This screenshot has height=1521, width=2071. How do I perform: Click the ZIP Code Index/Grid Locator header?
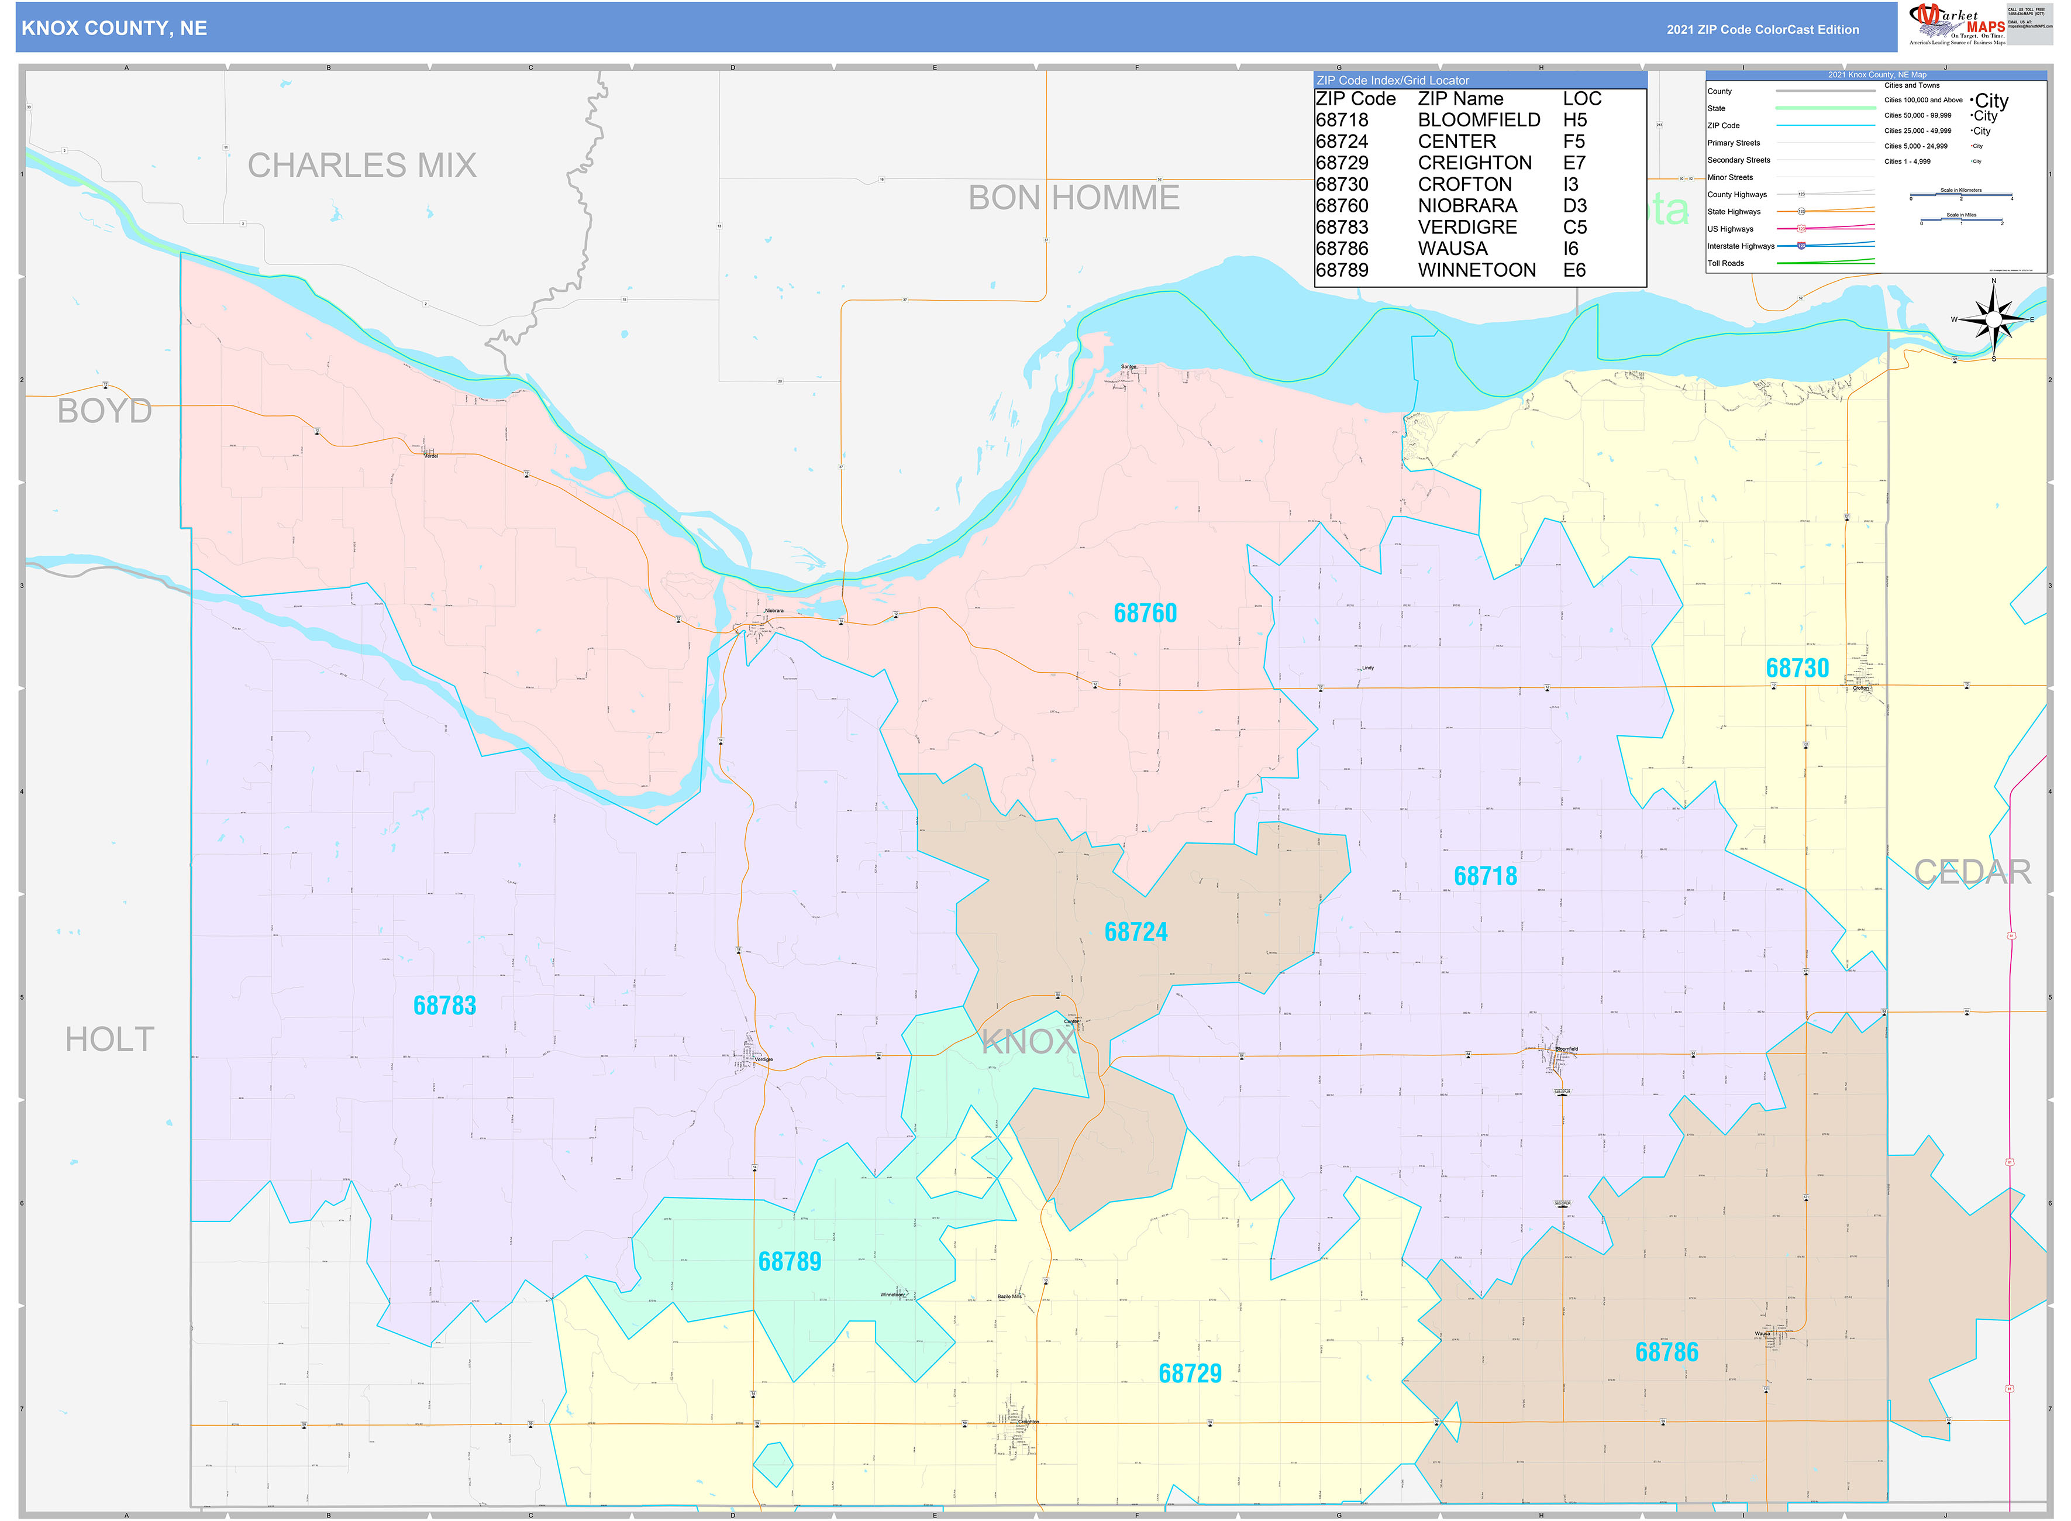tap(1393, 81)
